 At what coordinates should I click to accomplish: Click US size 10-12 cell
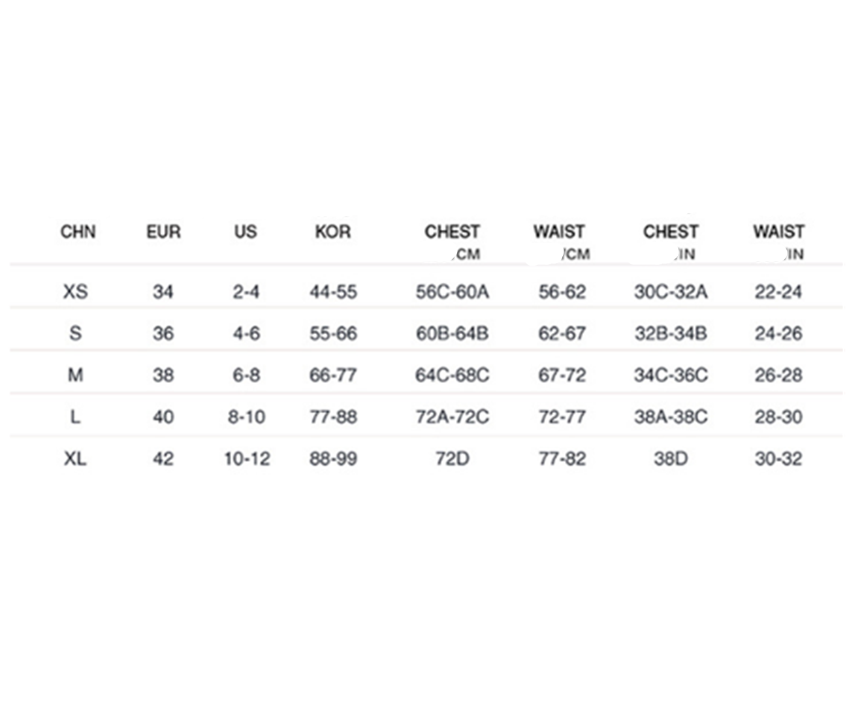coord(247,458)
